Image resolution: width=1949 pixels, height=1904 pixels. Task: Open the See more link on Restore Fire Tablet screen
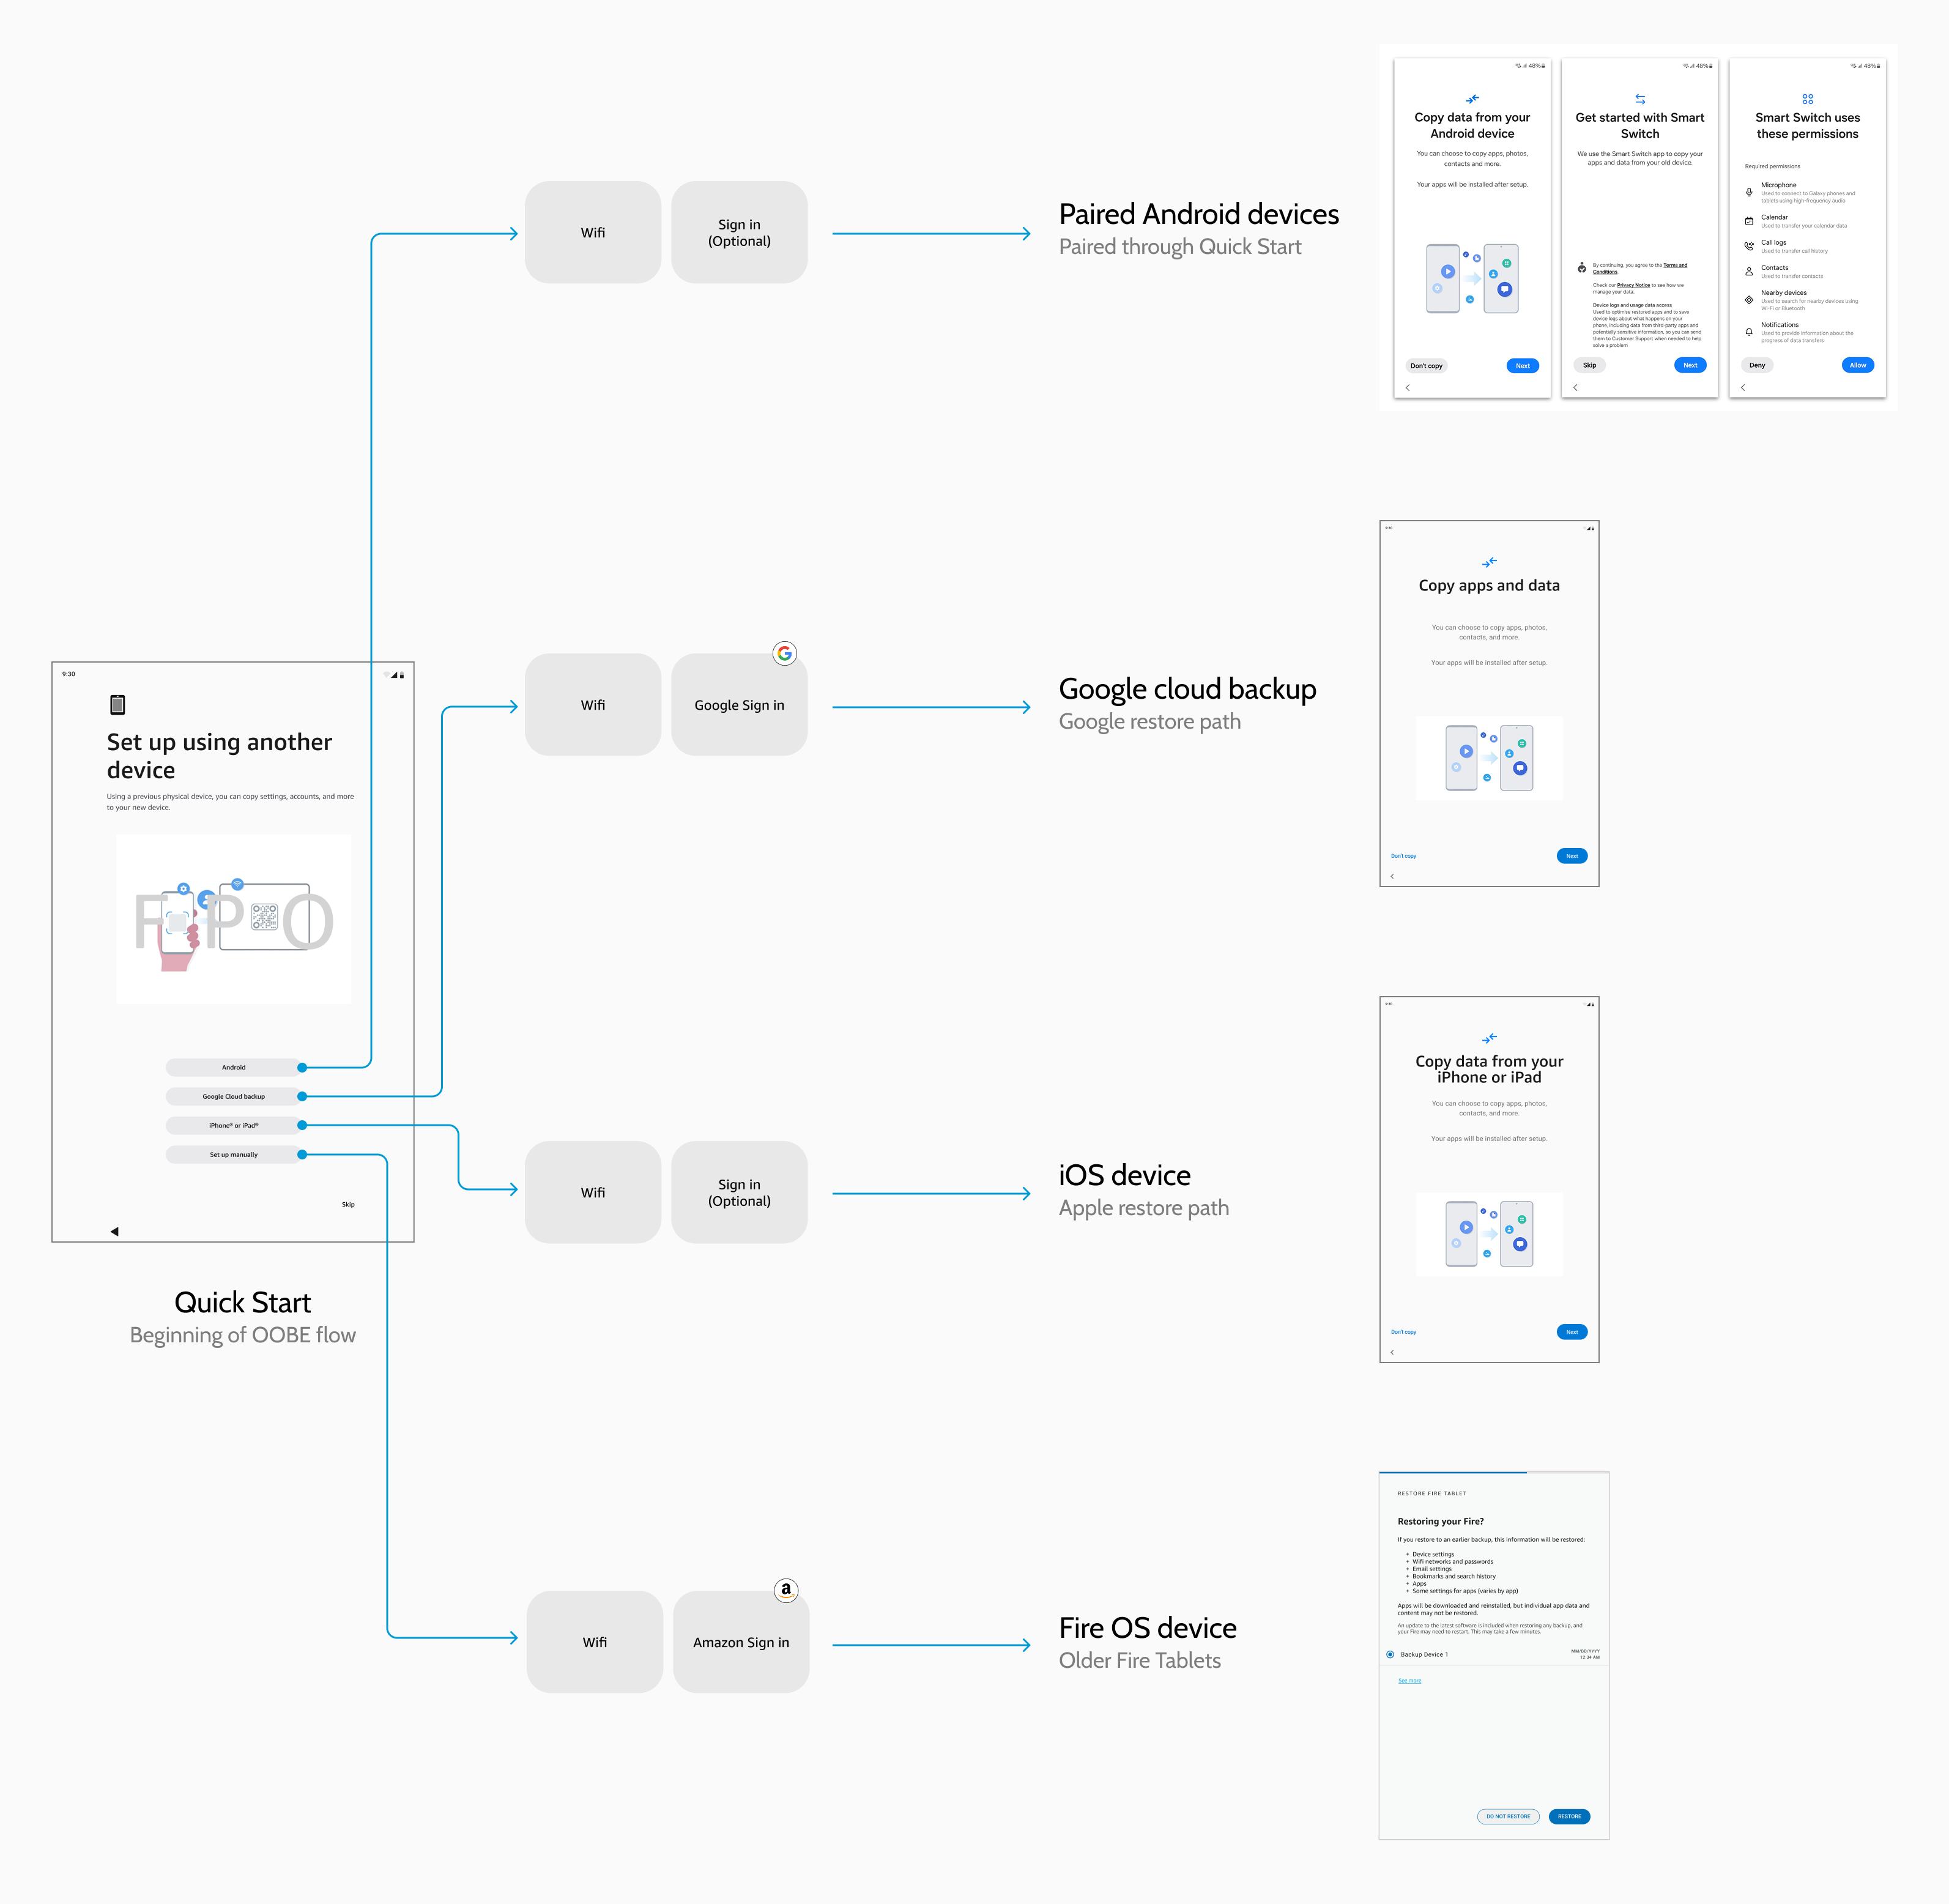coord(1409,1681)
